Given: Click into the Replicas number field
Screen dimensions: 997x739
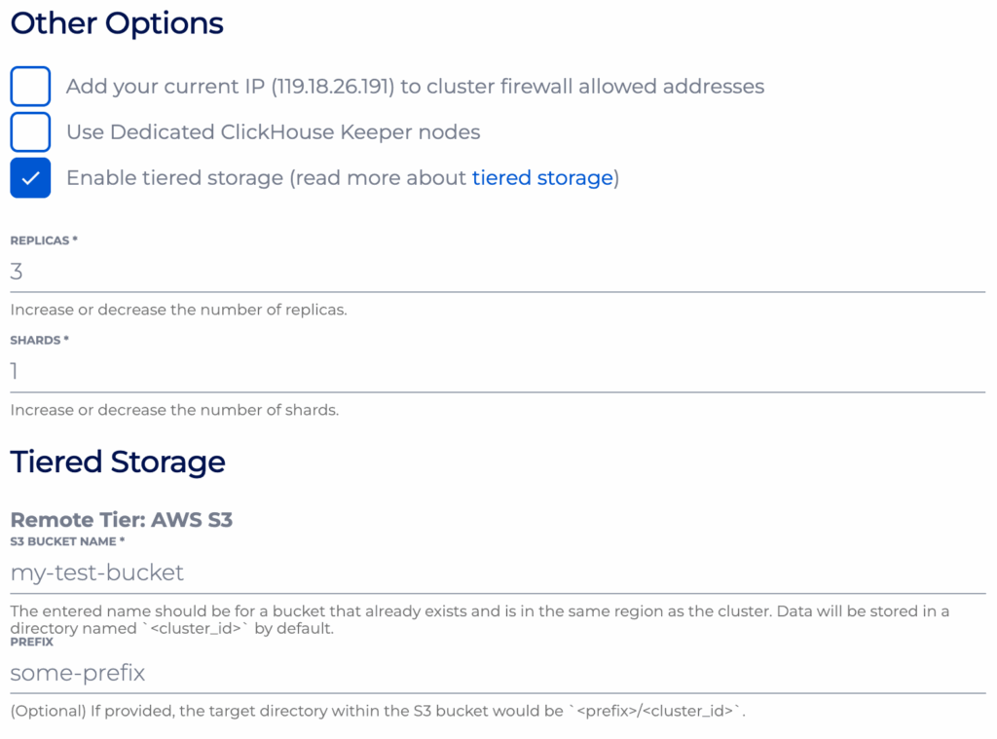Looking at the screenshot, I should click(x=497, y=272).
